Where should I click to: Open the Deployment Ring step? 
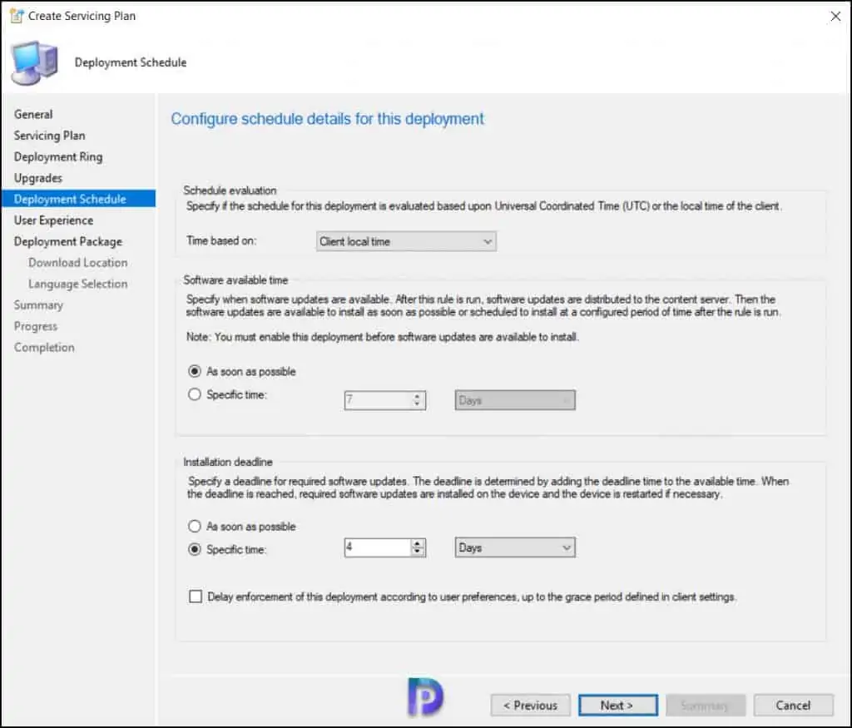[x=58, y=156]
